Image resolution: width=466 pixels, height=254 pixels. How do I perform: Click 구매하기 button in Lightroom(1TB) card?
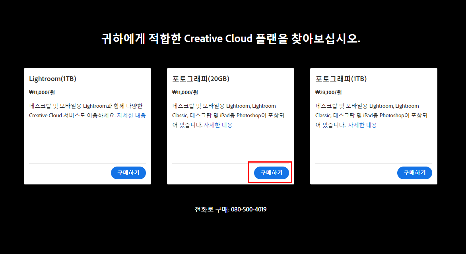128,173
